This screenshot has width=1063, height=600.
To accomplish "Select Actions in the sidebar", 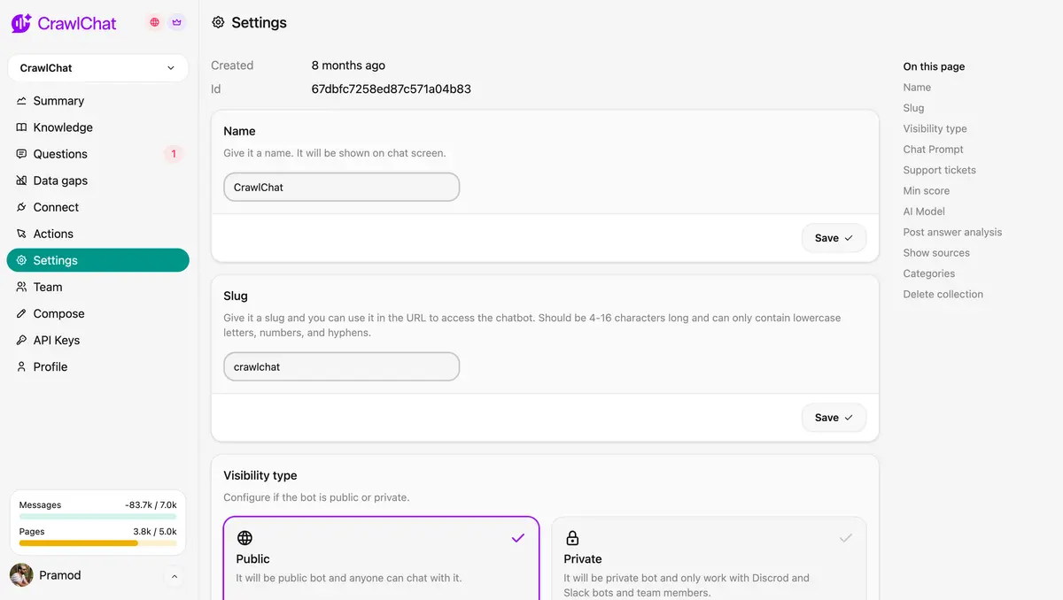I will pyautogui.click(x=52, y=233).
